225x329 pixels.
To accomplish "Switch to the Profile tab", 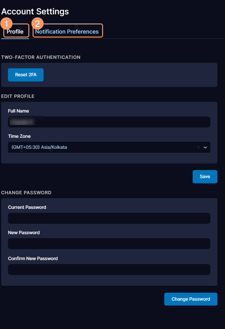I will point(15,32).
